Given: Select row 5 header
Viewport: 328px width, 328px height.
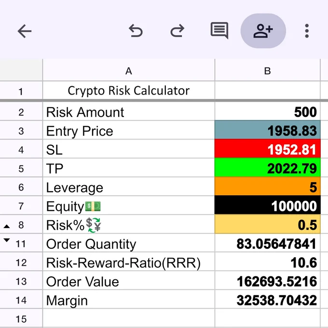Looking at the screenshot, I should (21, 168).
